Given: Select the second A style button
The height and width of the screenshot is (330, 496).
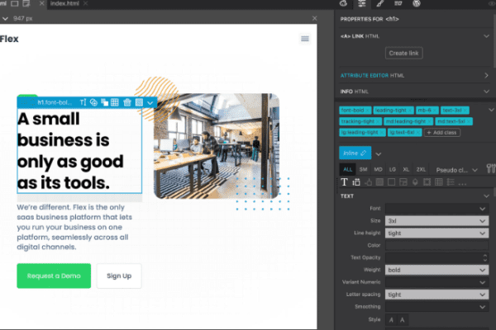Looking at the screenshot, I should (x=403, y=320).
